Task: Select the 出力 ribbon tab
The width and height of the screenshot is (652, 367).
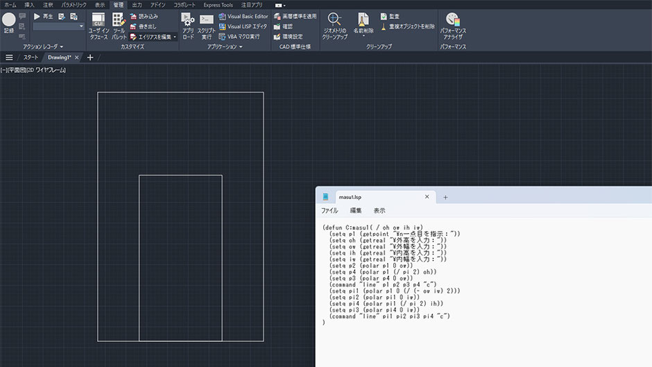Action: [137, 5]
